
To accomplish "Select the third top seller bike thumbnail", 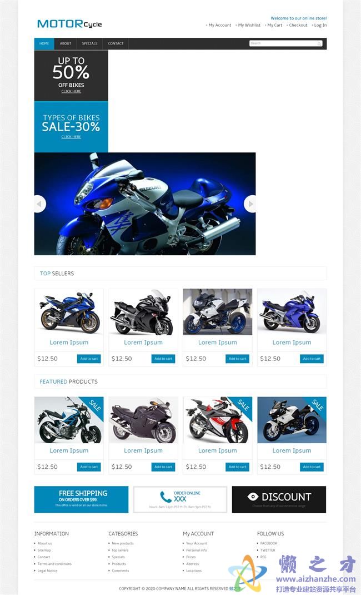I will 218,312.
